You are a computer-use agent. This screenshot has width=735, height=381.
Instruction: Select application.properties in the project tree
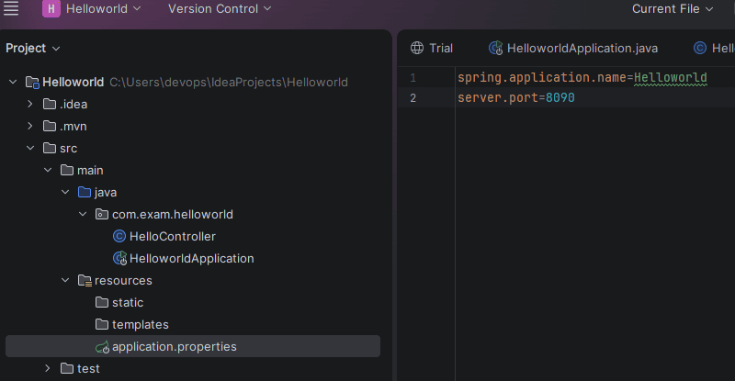(x=193, y=346)
